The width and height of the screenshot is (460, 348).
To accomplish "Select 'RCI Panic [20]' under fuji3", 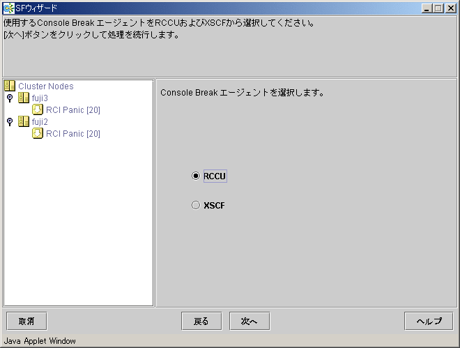I will (73, 110).
